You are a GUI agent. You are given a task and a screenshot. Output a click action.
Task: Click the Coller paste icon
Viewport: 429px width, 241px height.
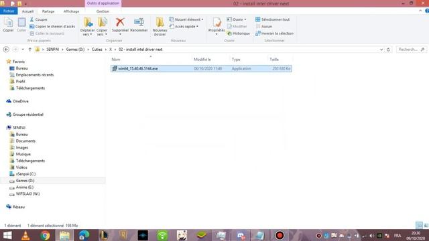point(21,25)
